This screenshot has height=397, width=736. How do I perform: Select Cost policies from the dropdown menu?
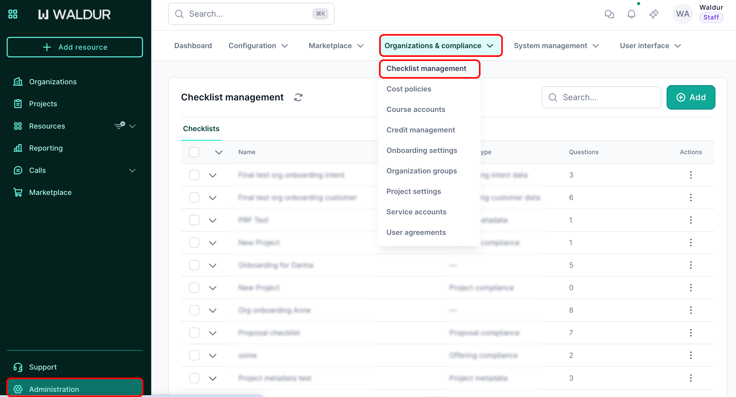pyautogui.click(x=408, y=89)
